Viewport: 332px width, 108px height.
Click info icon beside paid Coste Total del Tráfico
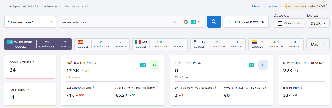[266, 88]
